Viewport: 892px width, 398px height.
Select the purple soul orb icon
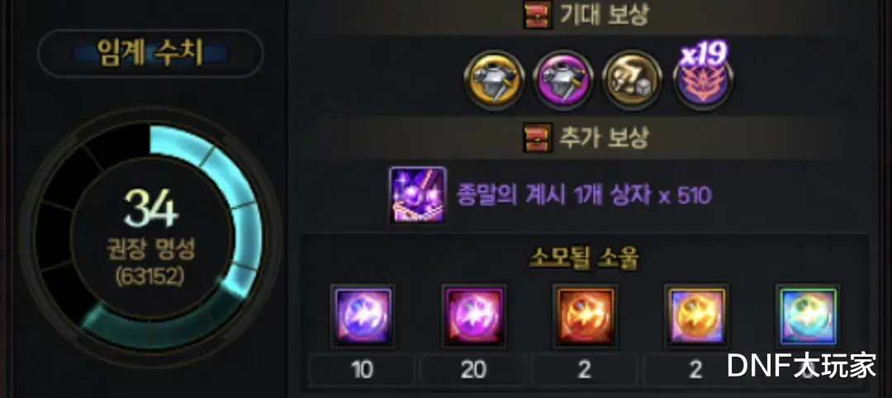pyautogui.click(x=363, y=316)
